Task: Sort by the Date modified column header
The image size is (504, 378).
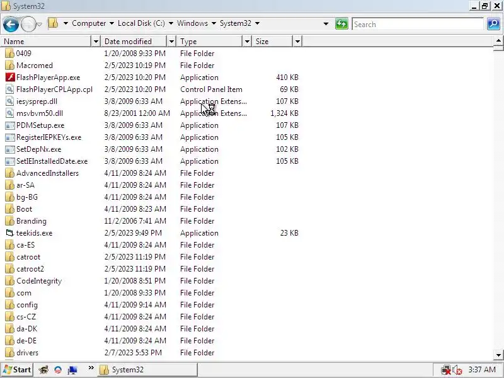Action: (134, 42)
